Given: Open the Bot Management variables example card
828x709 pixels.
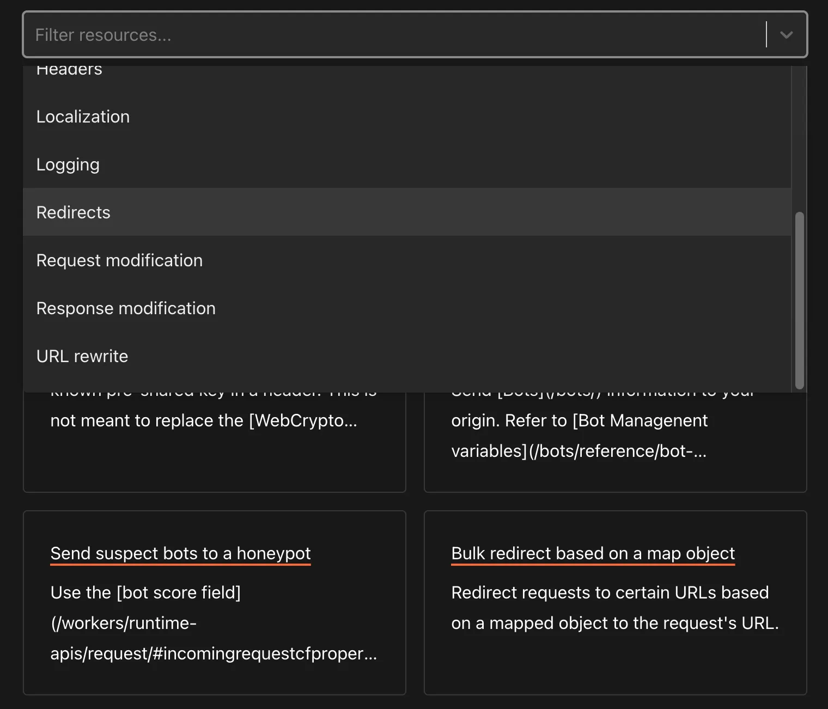Looking at the screenshot, I should point(616,436).
